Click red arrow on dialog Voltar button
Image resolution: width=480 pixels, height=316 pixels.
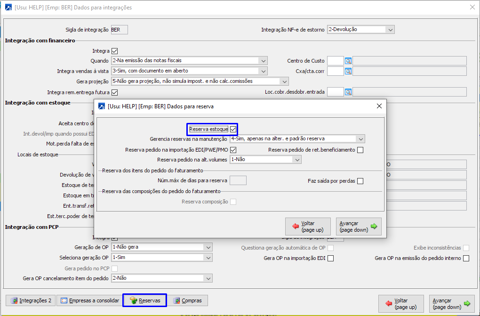coord(296,226)
